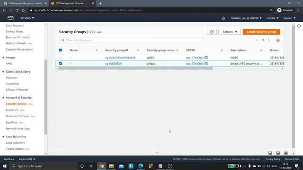The width and height of the screenshot is (303, 170).
Task: Go to browser home page
Action: 23,10
